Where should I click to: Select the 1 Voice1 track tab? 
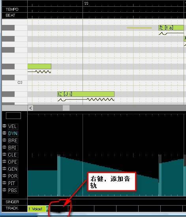point(37,209)
